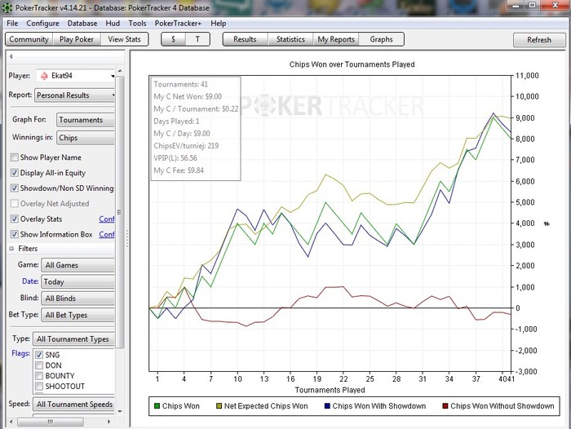Viewport: 571px width, 429px height.
Task: Open the Report dropdown Personal Results
Action: [x=75, y=95]
